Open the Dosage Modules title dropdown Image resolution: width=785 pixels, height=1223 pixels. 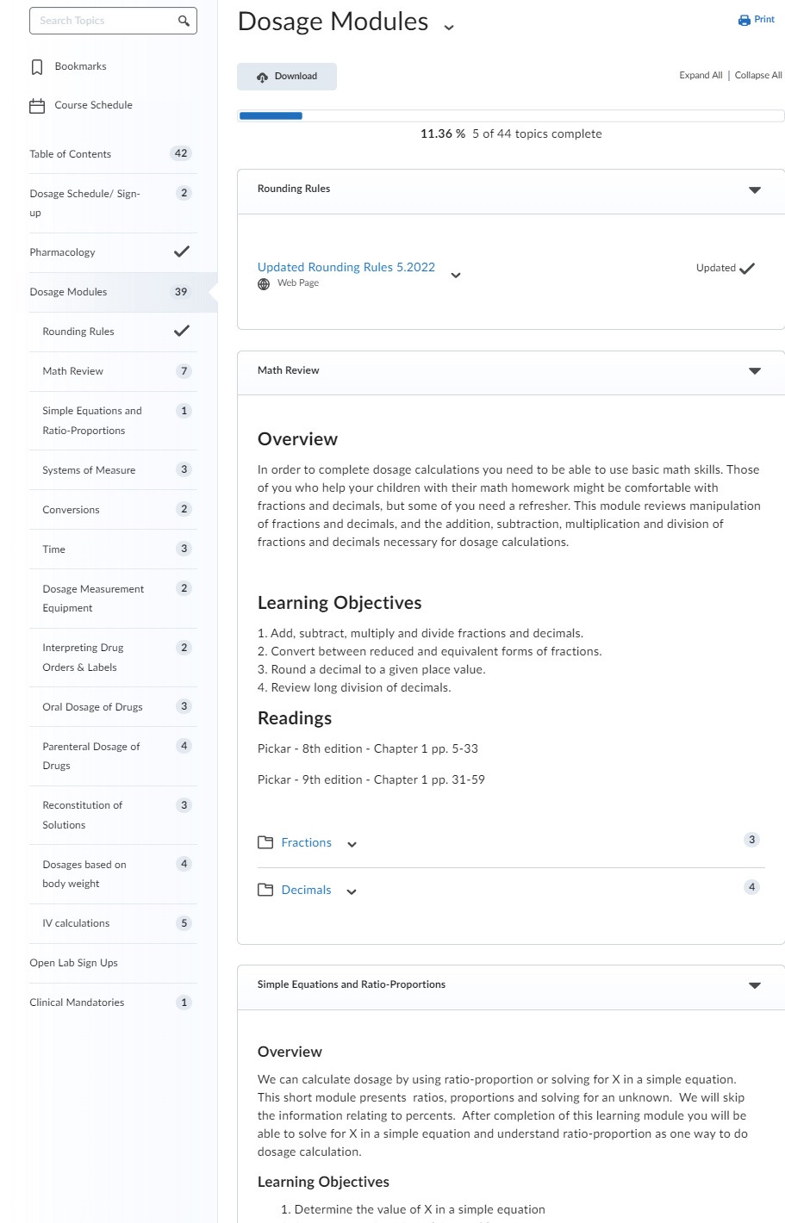click(x=449, y=28)
